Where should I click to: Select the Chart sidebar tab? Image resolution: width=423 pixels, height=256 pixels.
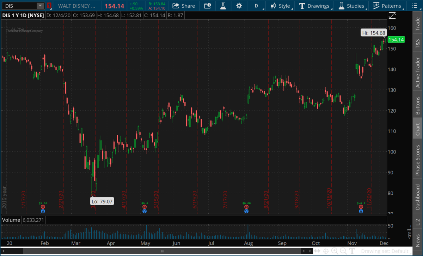418,129
